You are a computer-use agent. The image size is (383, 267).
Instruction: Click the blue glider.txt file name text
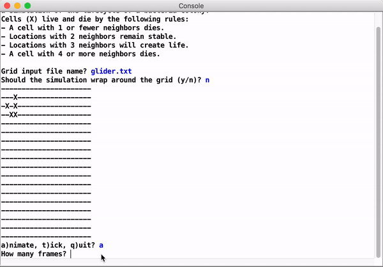(x=111, y=72)
